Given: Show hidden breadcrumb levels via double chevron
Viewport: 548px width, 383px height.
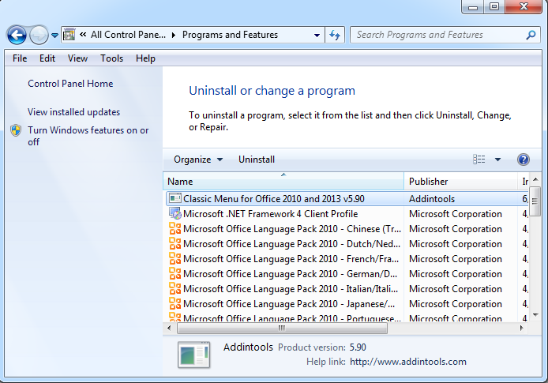Looking at the screenshot, I should pyautogui.click(x=83, y=34).
